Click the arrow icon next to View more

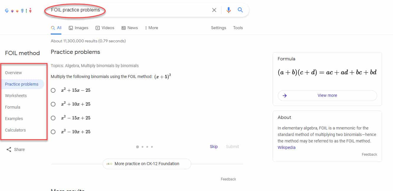tap(284, 95)
